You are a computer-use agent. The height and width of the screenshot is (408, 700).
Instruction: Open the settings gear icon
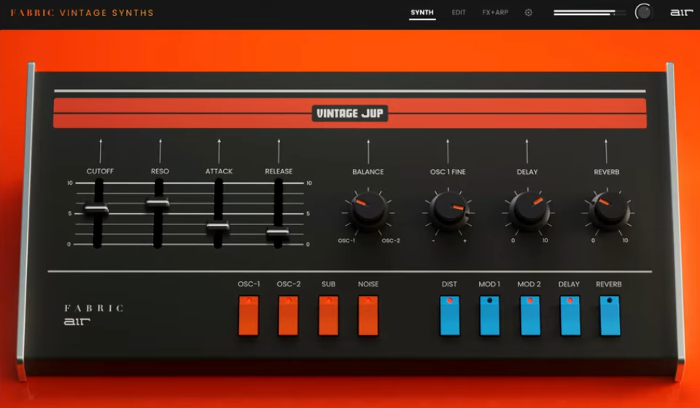click(528, 12)
